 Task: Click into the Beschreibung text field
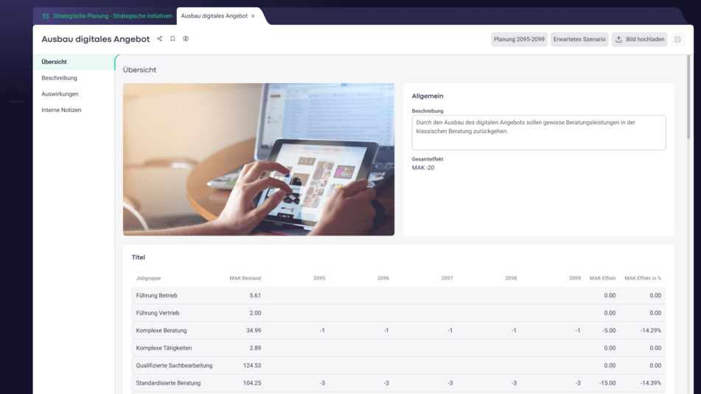(x=538, y=133)
